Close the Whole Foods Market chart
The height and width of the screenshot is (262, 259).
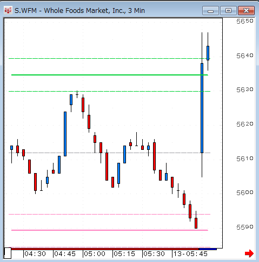coord(246,11)
